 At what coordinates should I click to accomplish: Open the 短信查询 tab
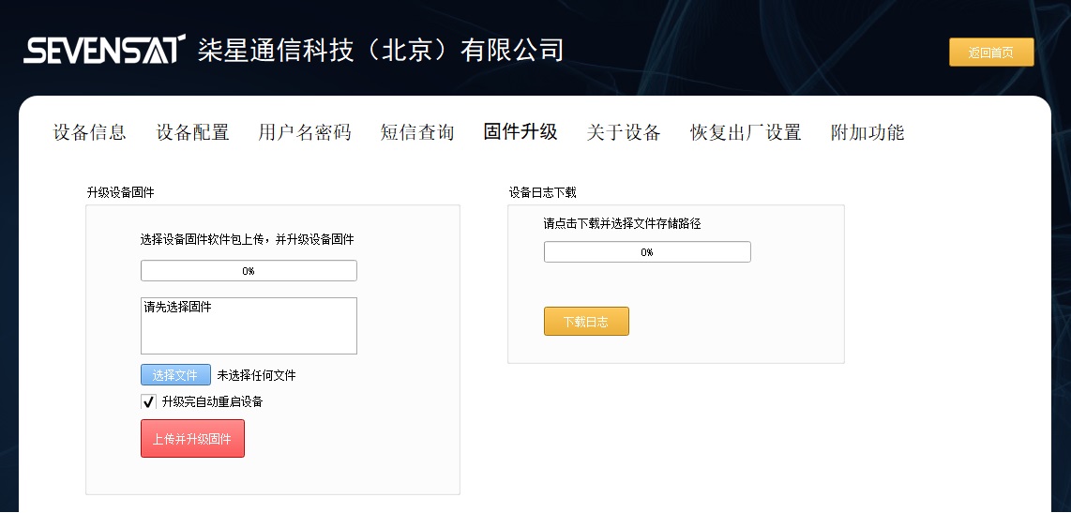pyautogui.click(x=416, y=132)
